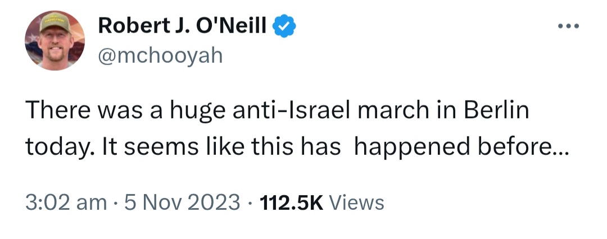Screen dimensions: 607x239
Task: Select the 5 Nov 2023 date
Action: (x=182, y=203)
